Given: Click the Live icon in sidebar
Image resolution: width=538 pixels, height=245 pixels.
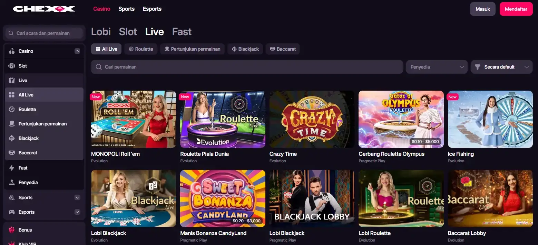Looking at the screenshot, I should point(12,80).
